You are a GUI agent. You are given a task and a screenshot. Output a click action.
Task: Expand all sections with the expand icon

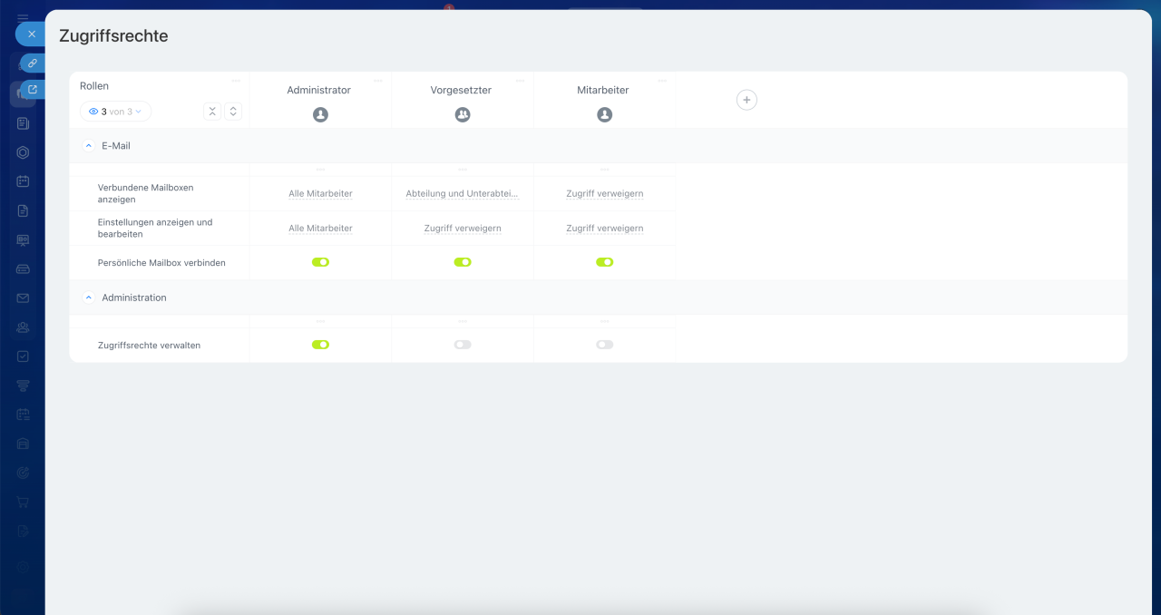coord(233,112)
